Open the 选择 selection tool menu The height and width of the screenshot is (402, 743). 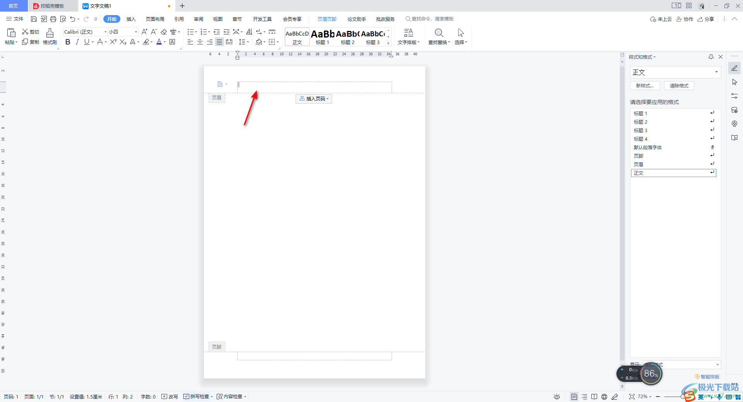pyautogui.click(x=461, y=37)
